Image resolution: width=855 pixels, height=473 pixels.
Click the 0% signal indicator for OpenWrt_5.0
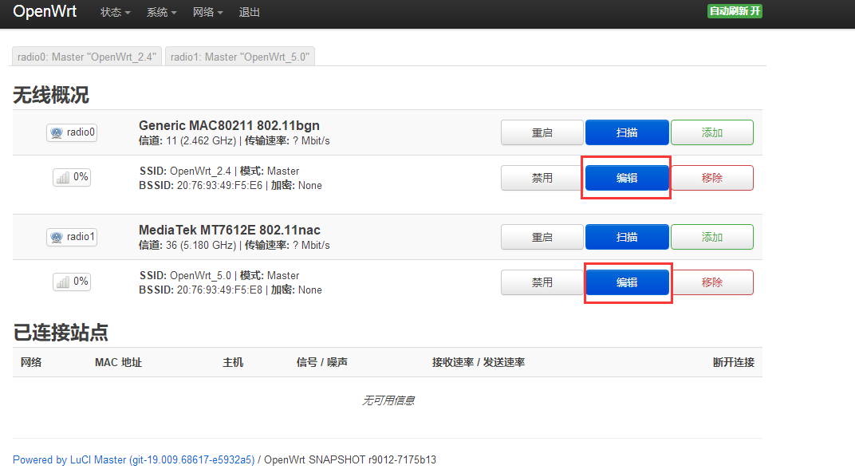point(72,282)
